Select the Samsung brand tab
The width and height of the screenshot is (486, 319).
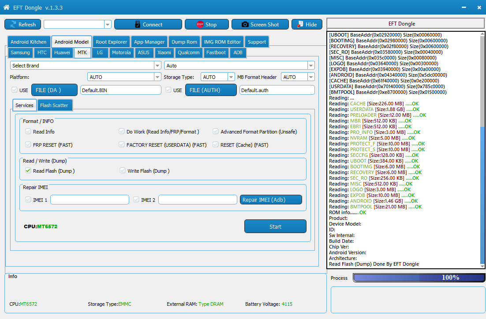pyautogui.click(x=20, y=52)
